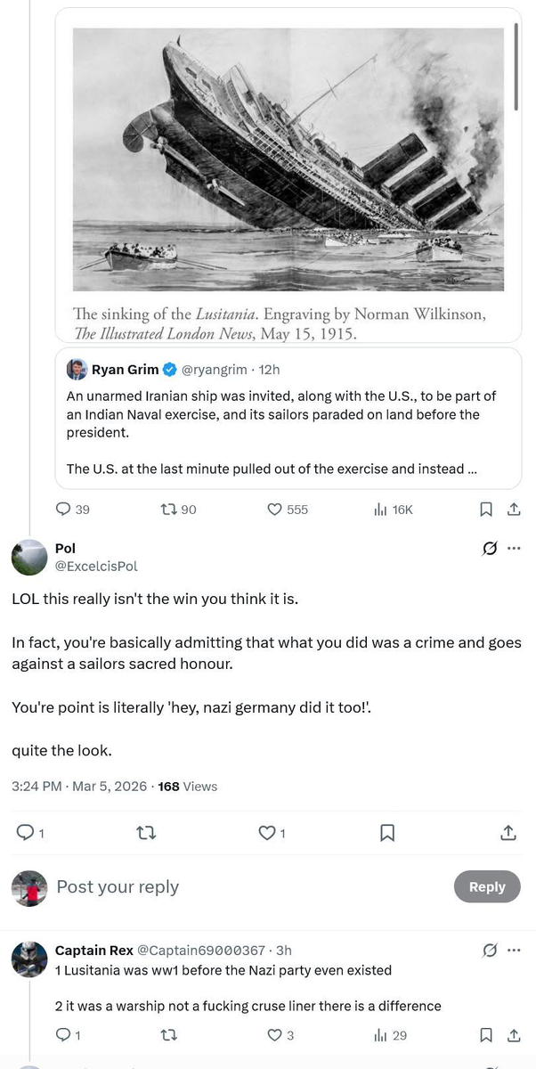Share the Lusitania image post

pos(513,510)
